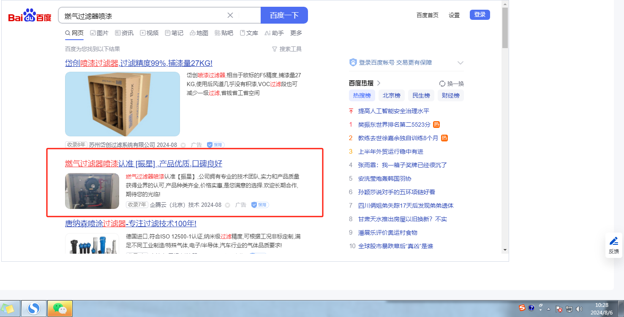This screenshot has height=317, width=624.
Task: Open the 反馈 feedback pencil icon
Action: (613, 241)
